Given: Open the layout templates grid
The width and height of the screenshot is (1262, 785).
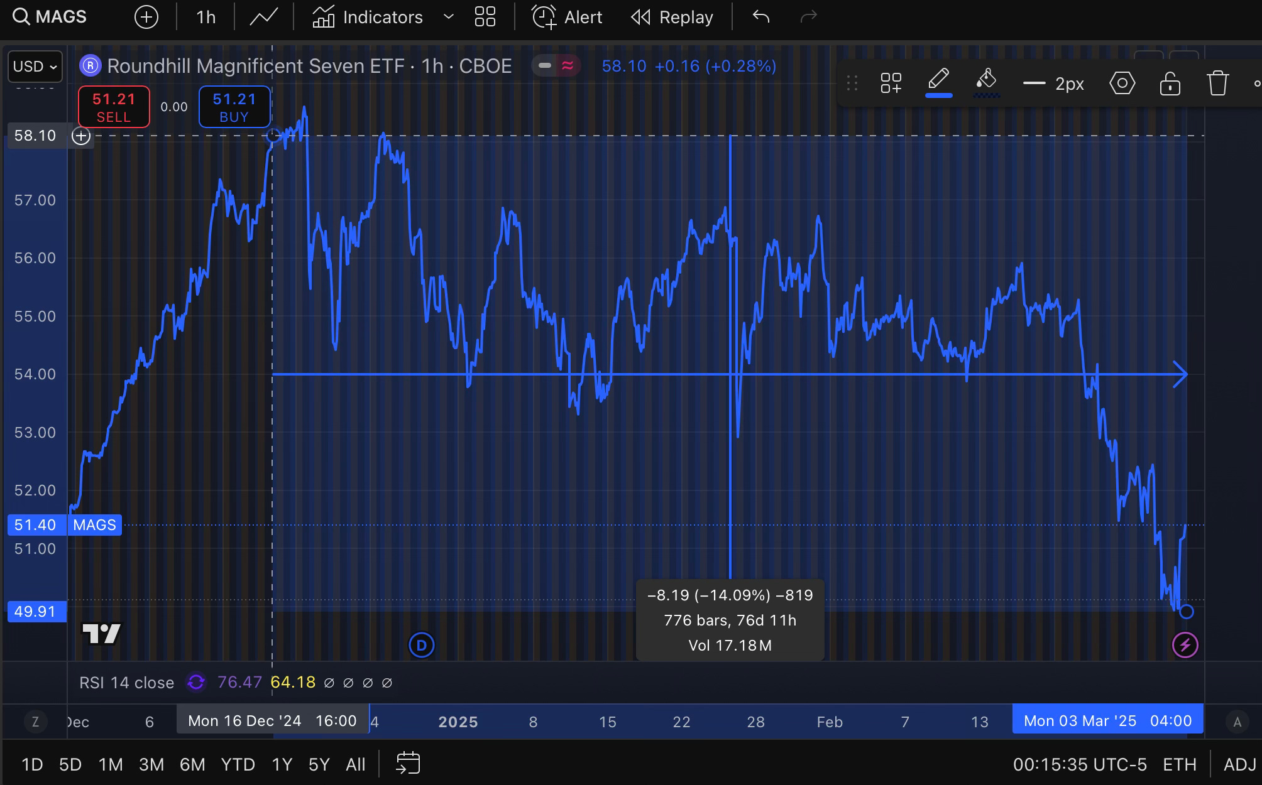Looking at the screenshot, I should pyautogui.click(x=485, y=17).
